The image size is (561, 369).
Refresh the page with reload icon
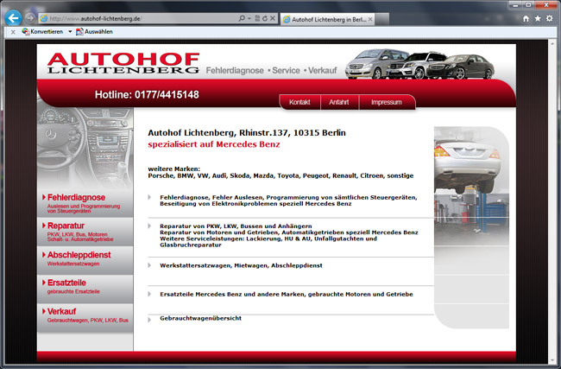[x=265, y=18]
